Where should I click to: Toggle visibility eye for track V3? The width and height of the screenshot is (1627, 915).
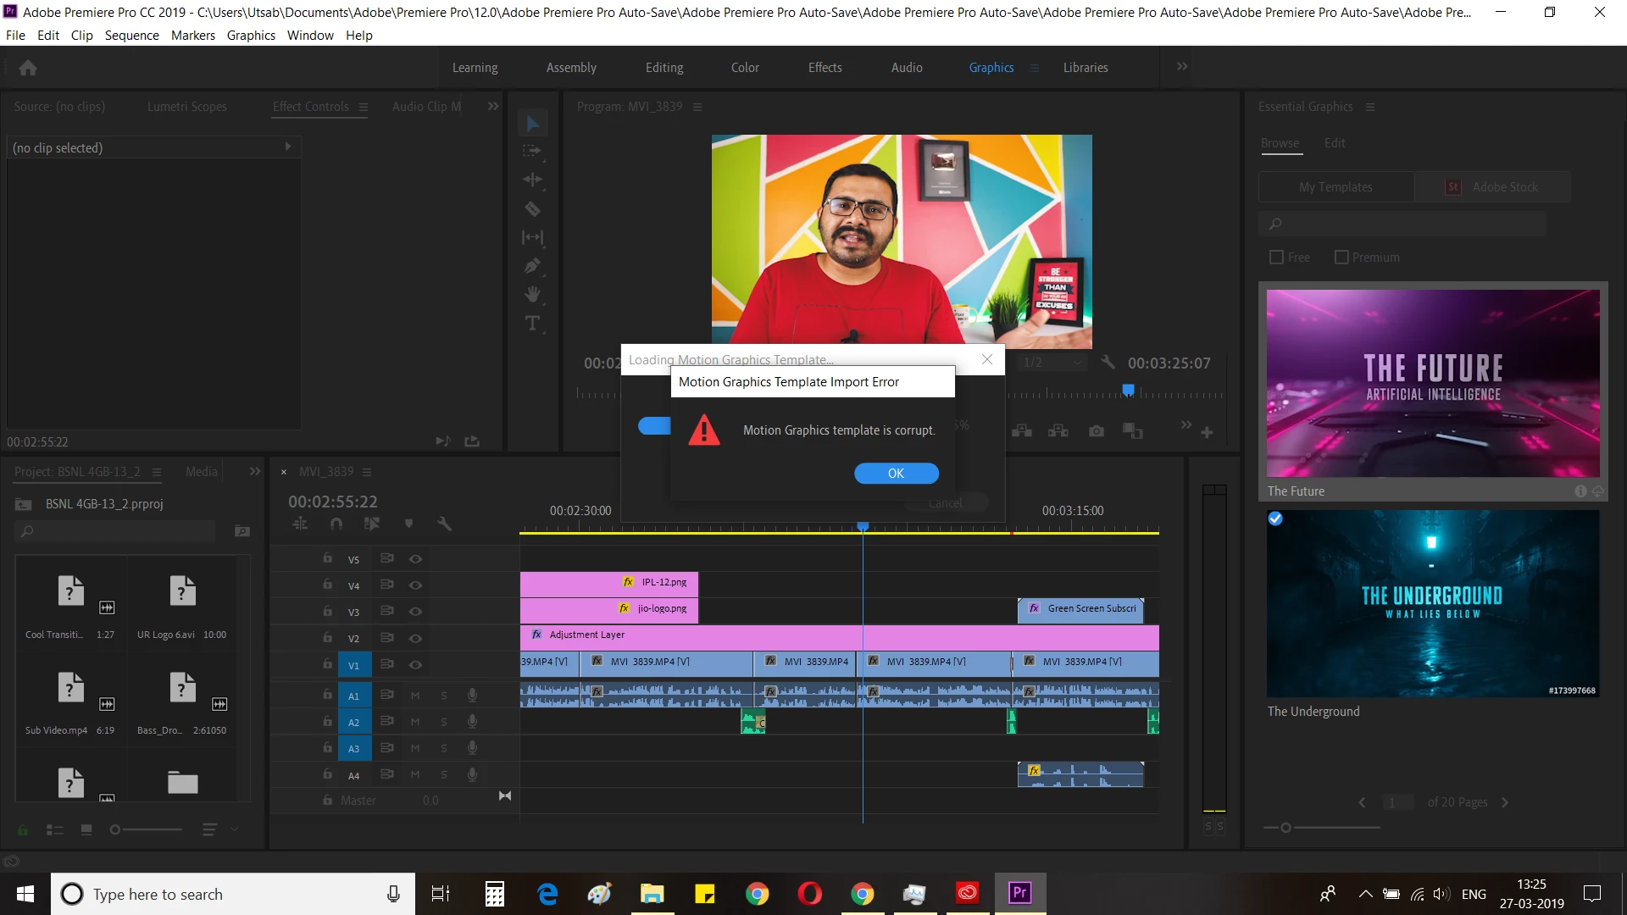[x=415, y=612]
